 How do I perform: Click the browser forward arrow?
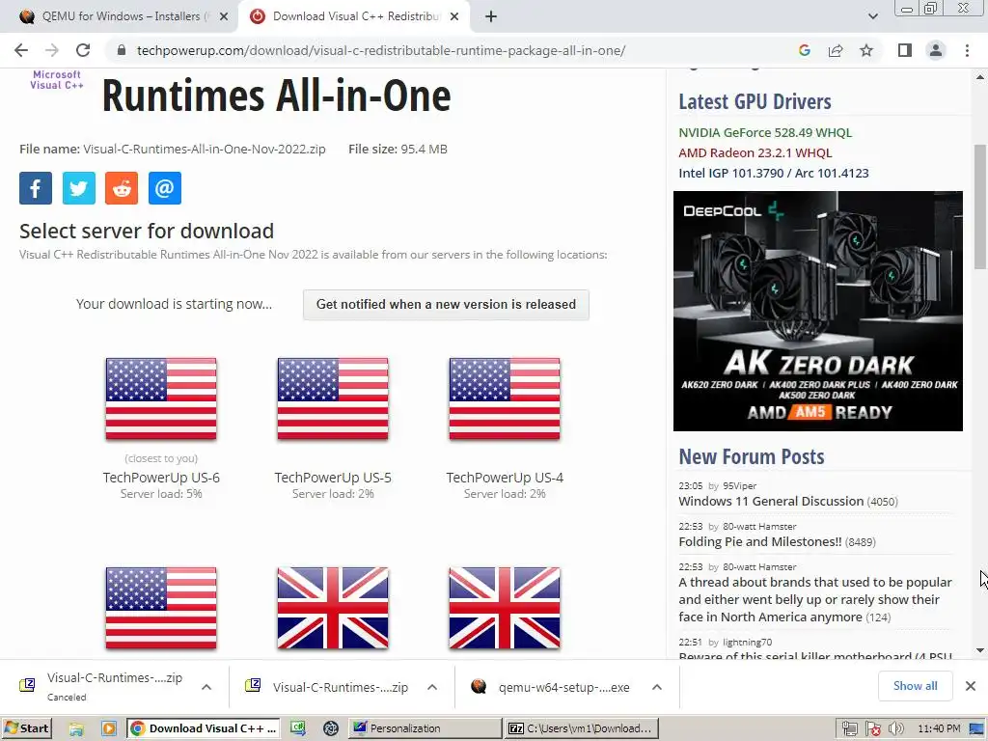pos(52,50)
